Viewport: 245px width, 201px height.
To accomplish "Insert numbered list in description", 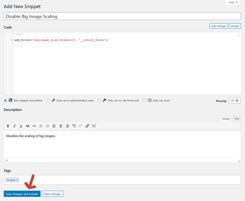I will 47,126.
